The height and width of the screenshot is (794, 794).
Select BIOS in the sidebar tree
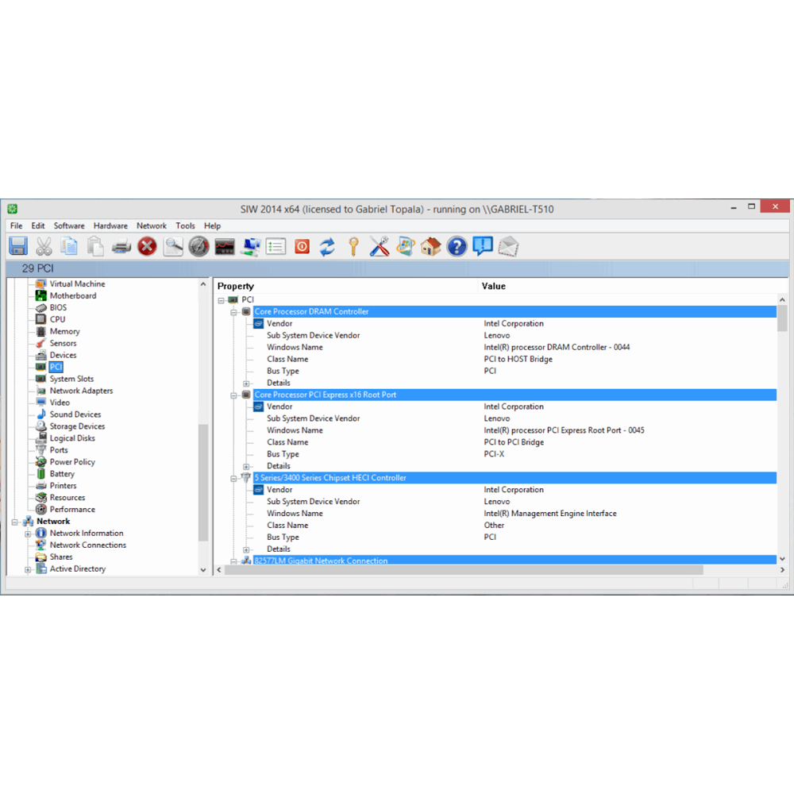click(x=58, y=307)
